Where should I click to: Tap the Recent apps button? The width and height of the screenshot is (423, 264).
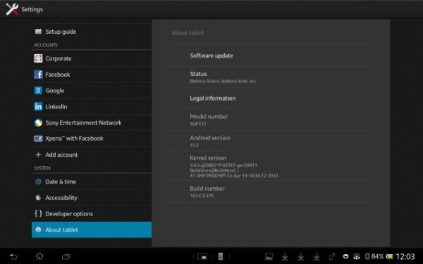click(x=66, y=256)
